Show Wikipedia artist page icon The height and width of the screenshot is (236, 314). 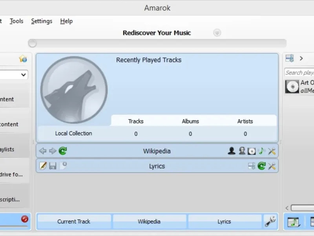232,151
